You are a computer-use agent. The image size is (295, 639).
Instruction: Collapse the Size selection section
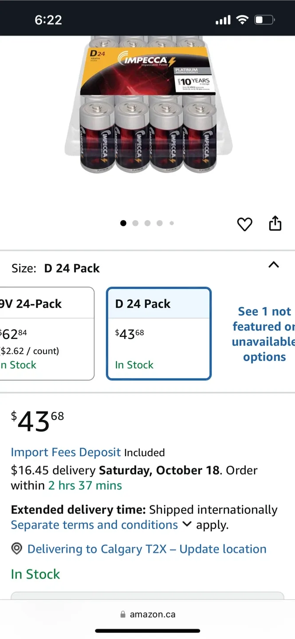click(274, 265)
